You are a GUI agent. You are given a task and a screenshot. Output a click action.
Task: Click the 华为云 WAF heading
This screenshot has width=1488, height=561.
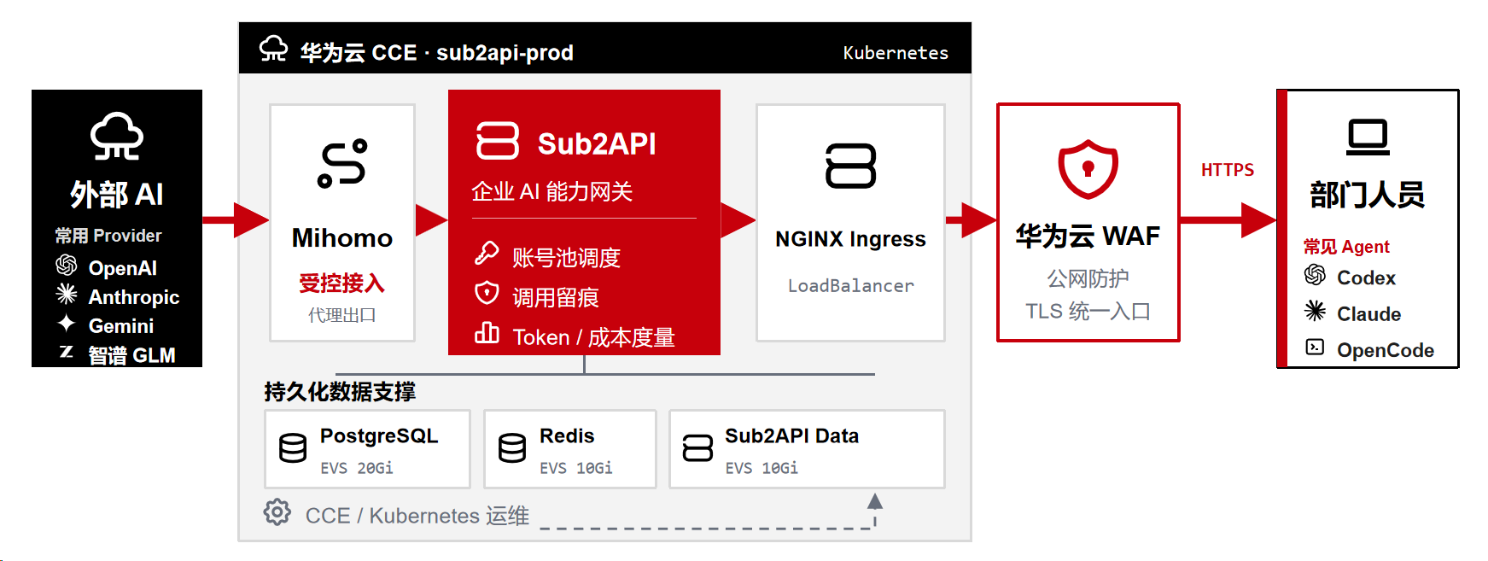click(x=1088, y=236)
